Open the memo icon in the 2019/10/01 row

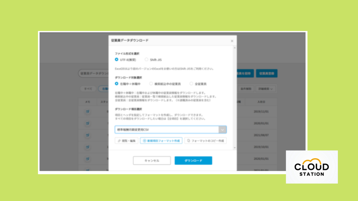(x=88, y=147)
